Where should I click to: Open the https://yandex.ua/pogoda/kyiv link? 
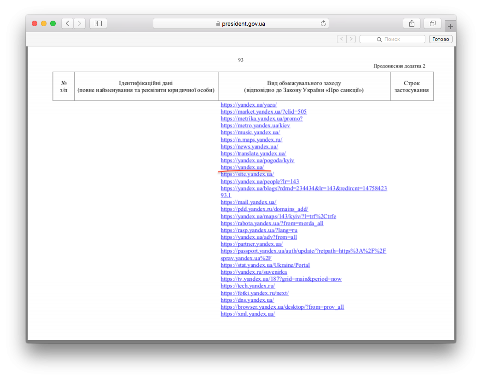coord(257,161)
